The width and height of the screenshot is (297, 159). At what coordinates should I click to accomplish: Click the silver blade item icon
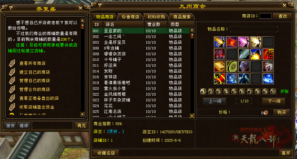click(x=244, y=54)
